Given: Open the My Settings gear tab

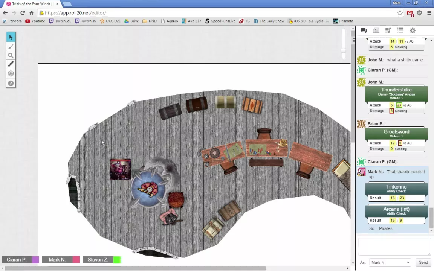Looking at the screenshot, I should 413,30.
